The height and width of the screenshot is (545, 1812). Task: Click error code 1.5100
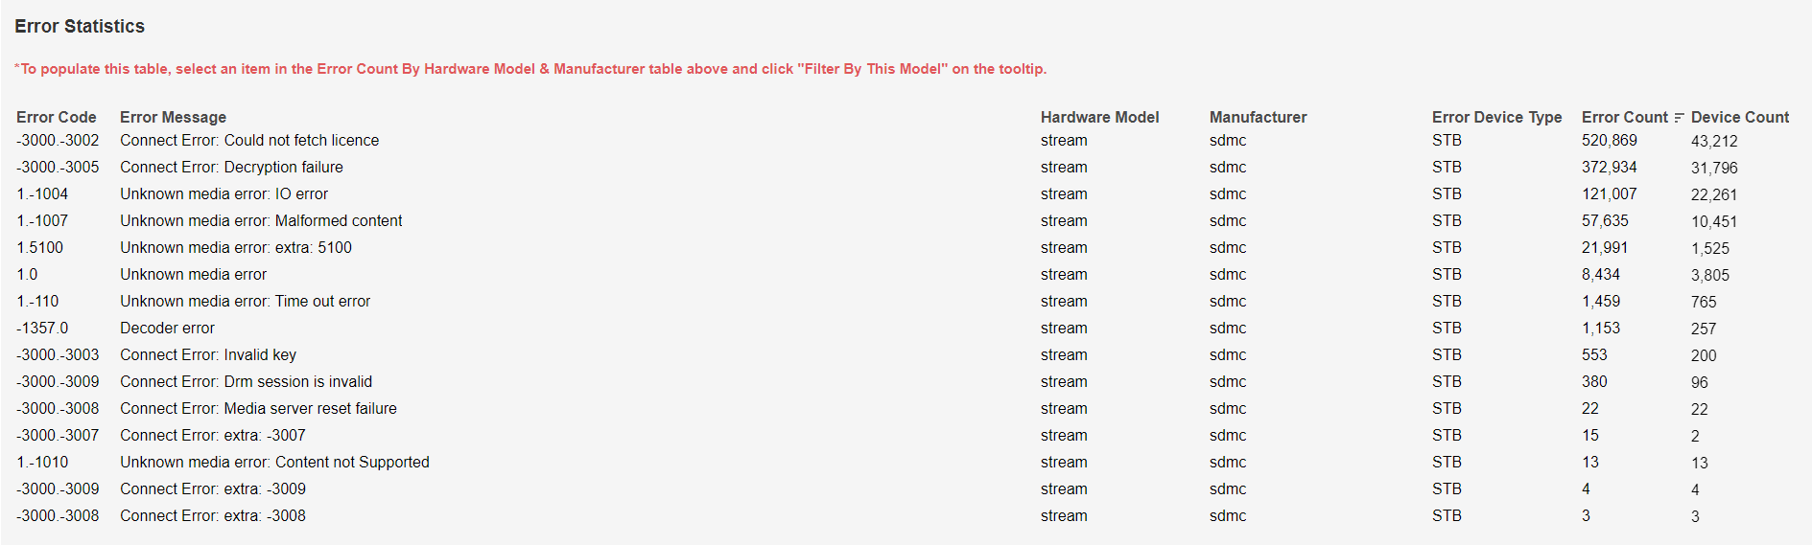[x=39, y=248]
